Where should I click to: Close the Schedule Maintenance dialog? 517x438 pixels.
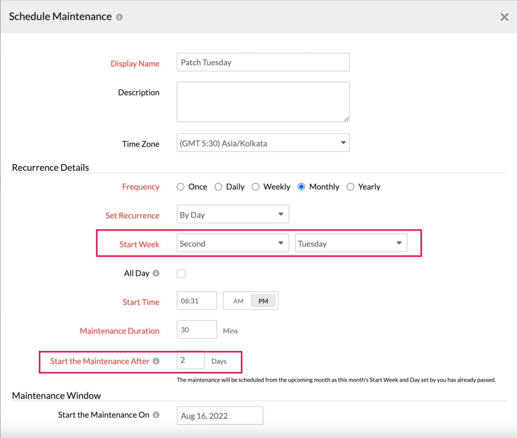504,17
